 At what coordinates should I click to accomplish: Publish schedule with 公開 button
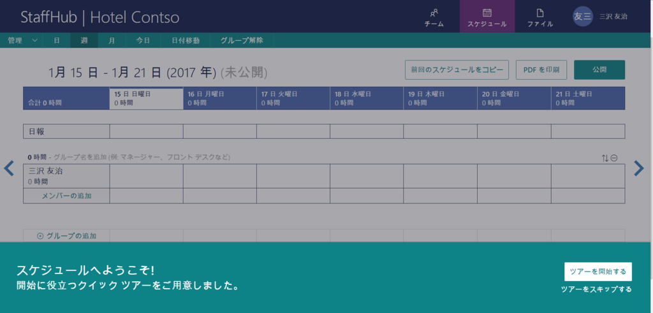tap(599, 70)
